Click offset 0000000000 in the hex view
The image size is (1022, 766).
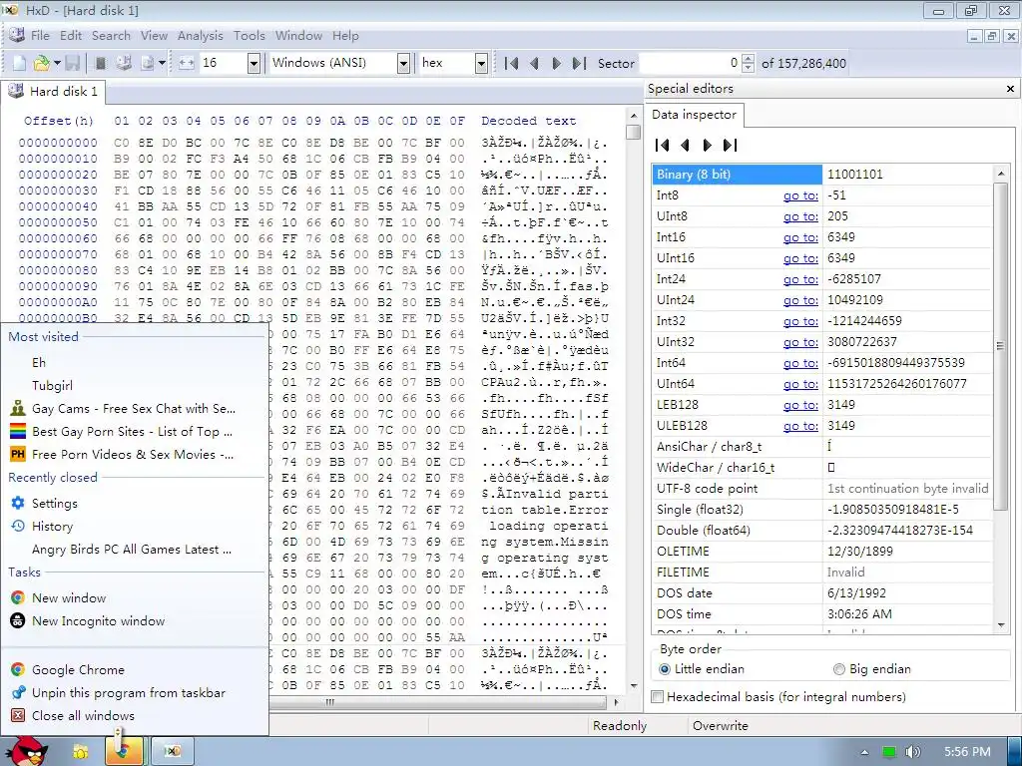58,143
